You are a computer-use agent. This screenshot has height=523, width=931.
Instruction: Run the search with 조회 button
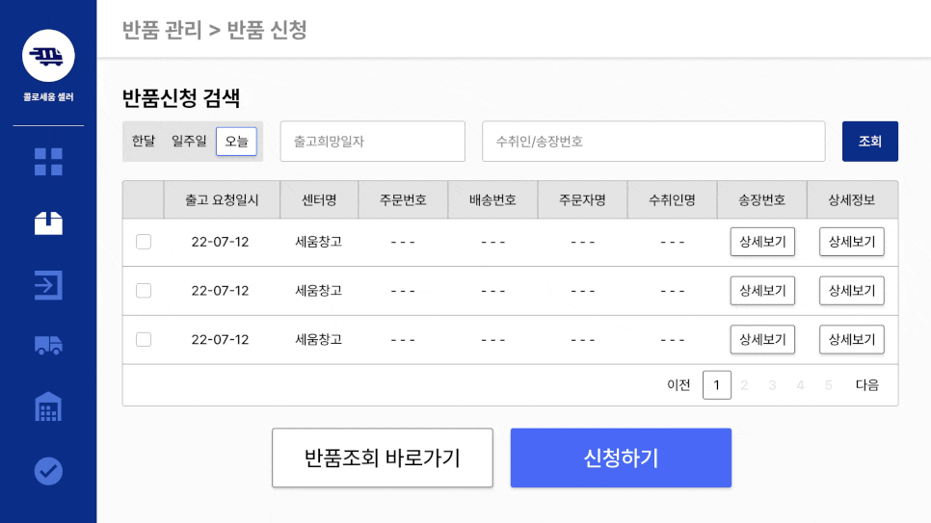click(870, 142)
